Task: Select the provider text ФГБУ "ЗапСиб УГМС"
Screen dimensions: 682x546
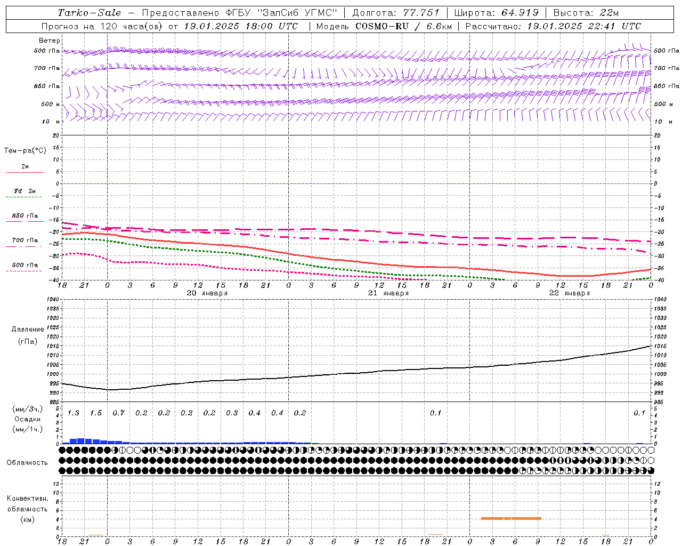Action: click(x=282, y=13)
